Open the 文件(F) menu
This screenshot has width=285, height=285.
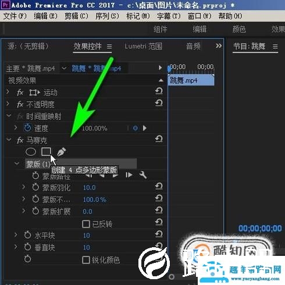pyautogui.click(x=15, y=16)
